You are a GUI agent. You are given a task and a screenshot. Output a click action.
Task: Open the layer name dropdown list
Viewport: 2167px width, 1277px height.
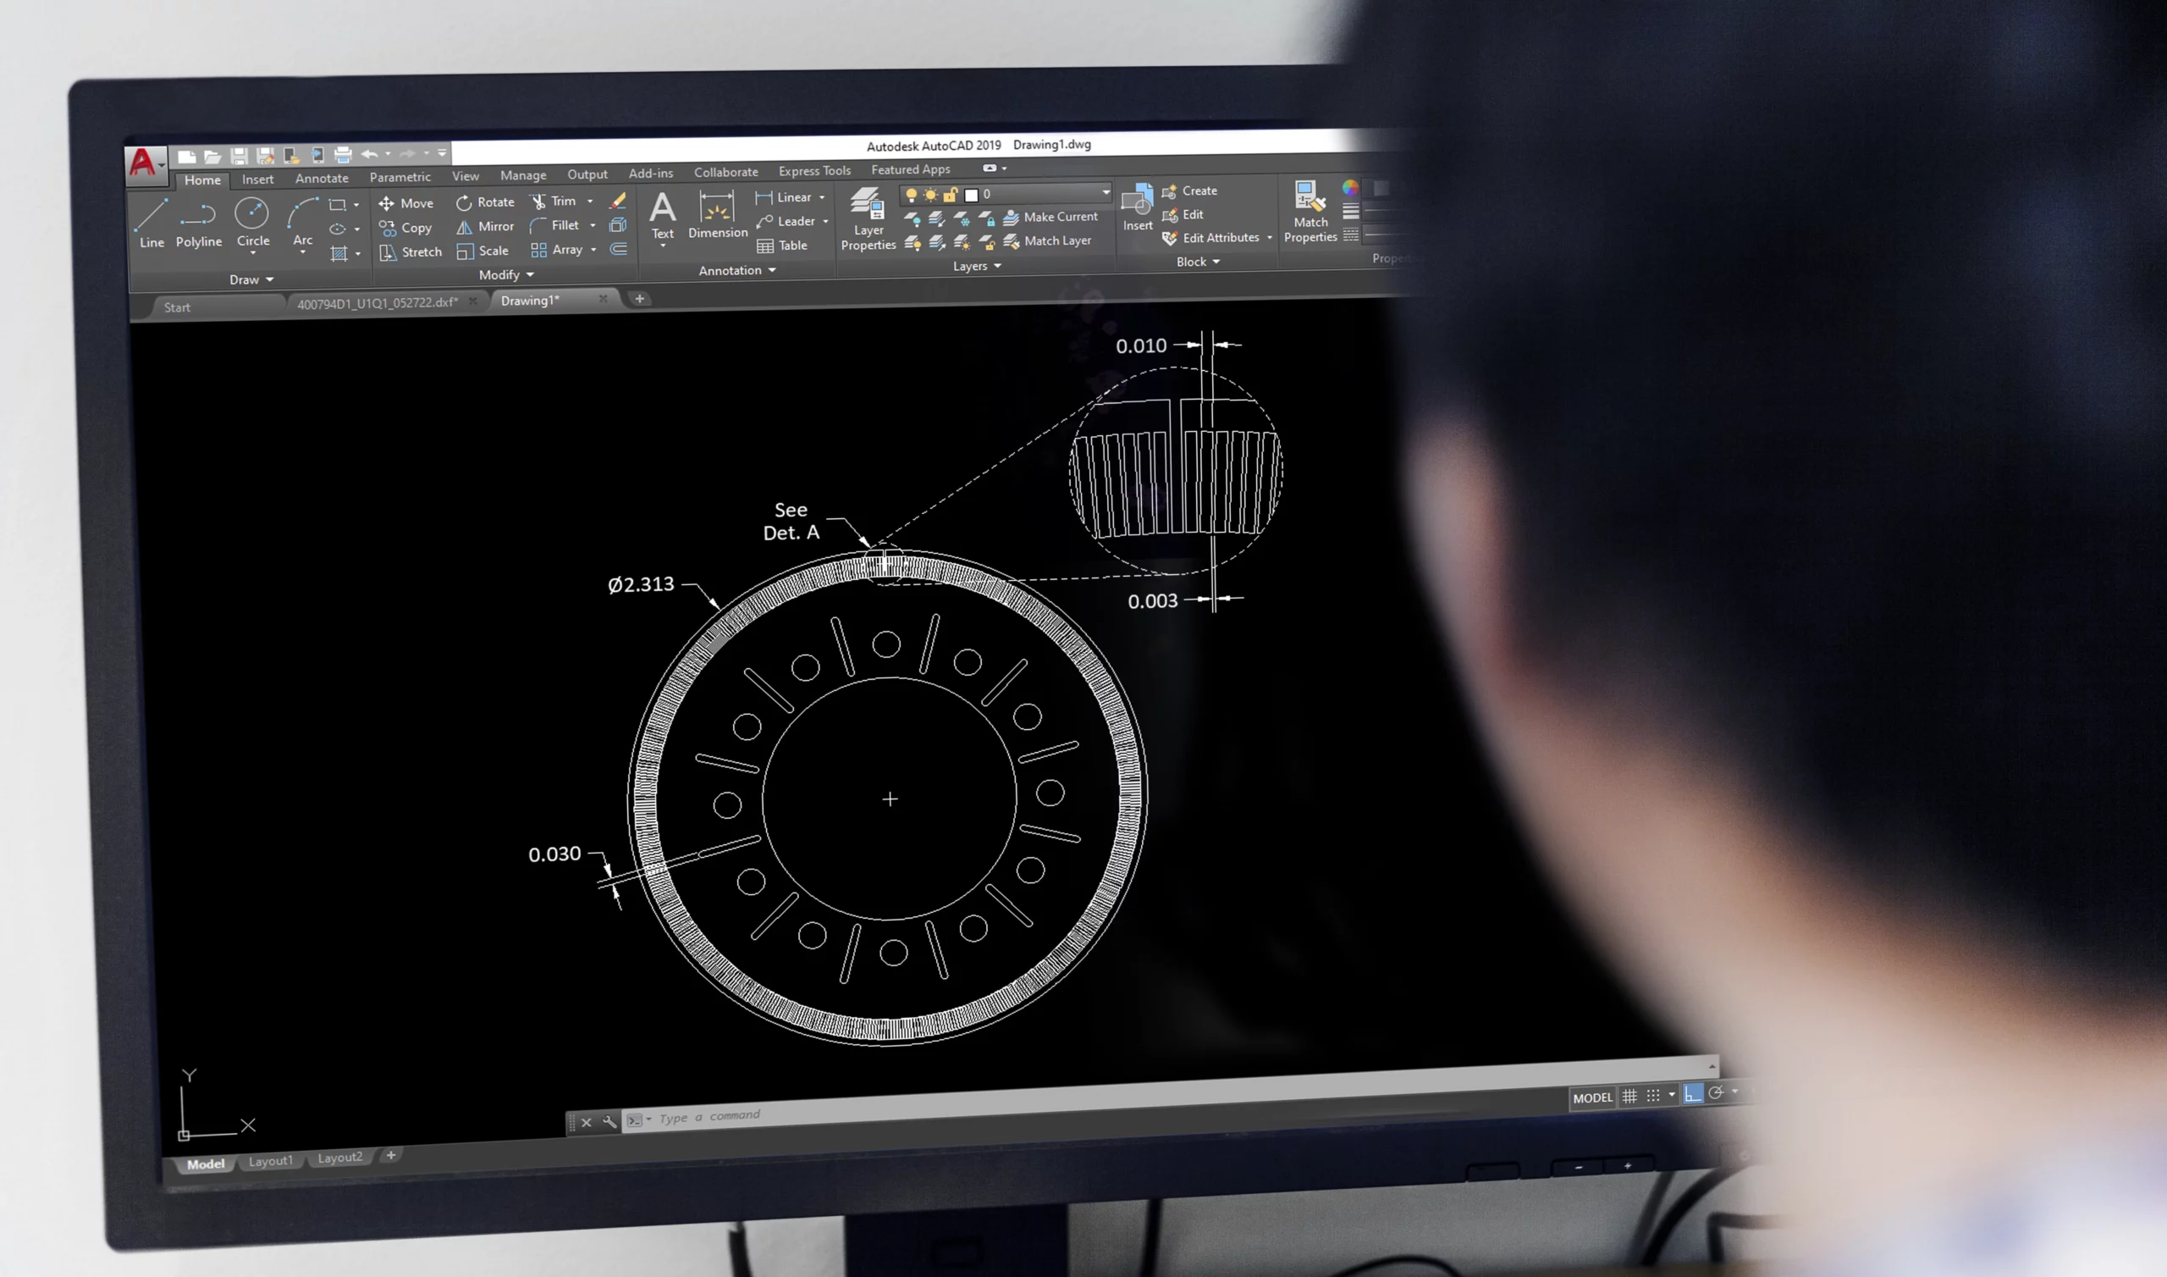pyautogui.click(x=1106, y=192)
